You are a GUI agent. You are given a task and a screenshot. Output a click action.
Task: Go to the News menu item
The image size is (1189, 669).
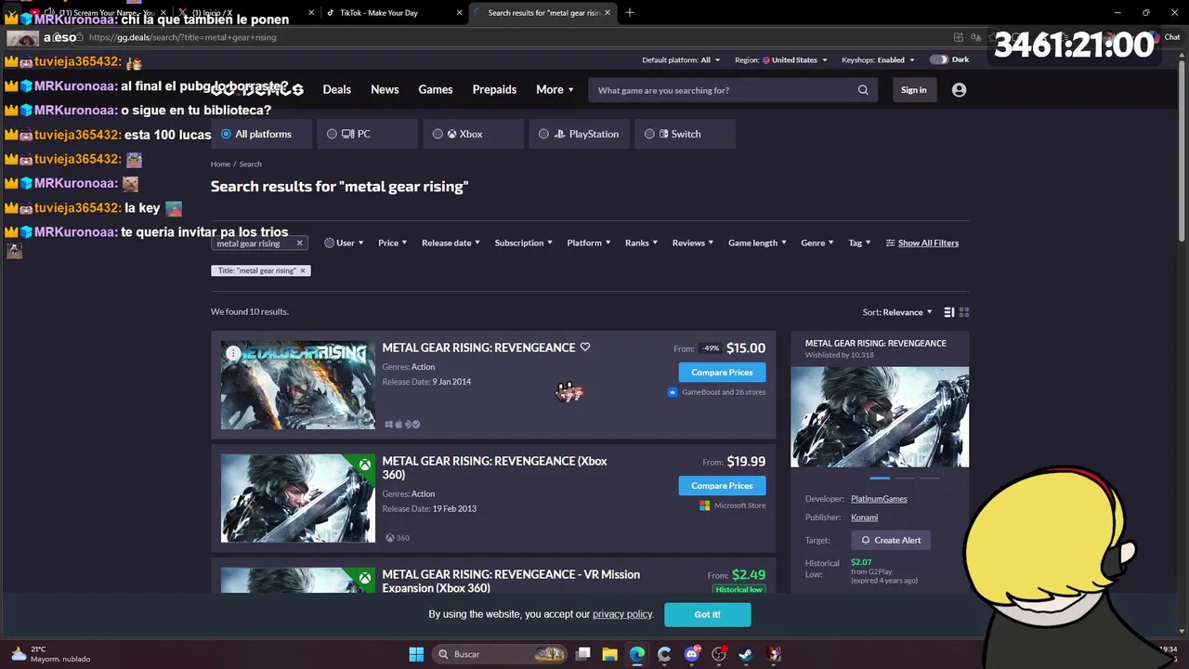[x=385, y=90]
